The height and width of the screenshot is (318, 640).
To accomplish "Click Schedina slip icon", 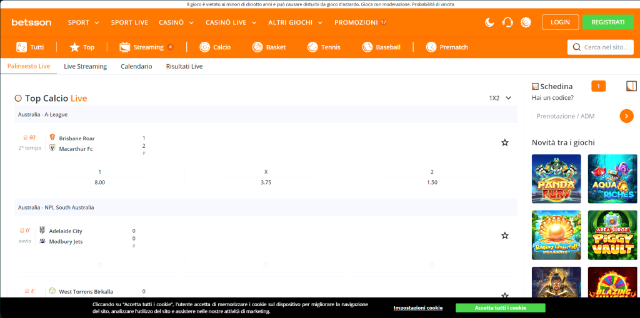I will pyautogui.click(x=535, y=86).
